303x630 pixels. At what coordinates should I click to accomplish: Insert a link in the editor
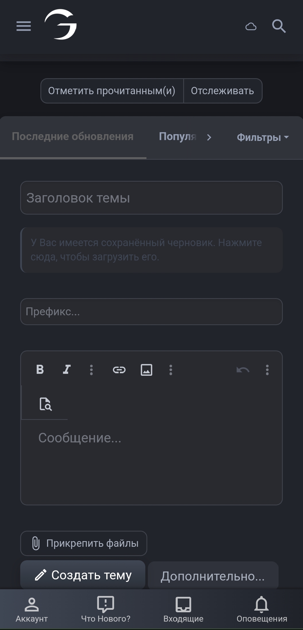point(119,370)
